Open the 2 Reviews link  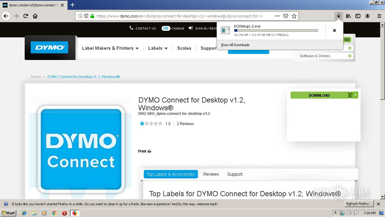(x=185, y=124)
